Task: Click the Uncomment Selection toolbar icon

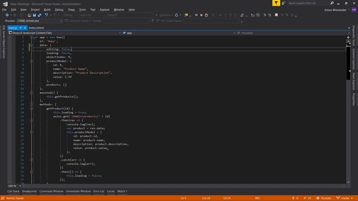Action: tap(270, 15)
